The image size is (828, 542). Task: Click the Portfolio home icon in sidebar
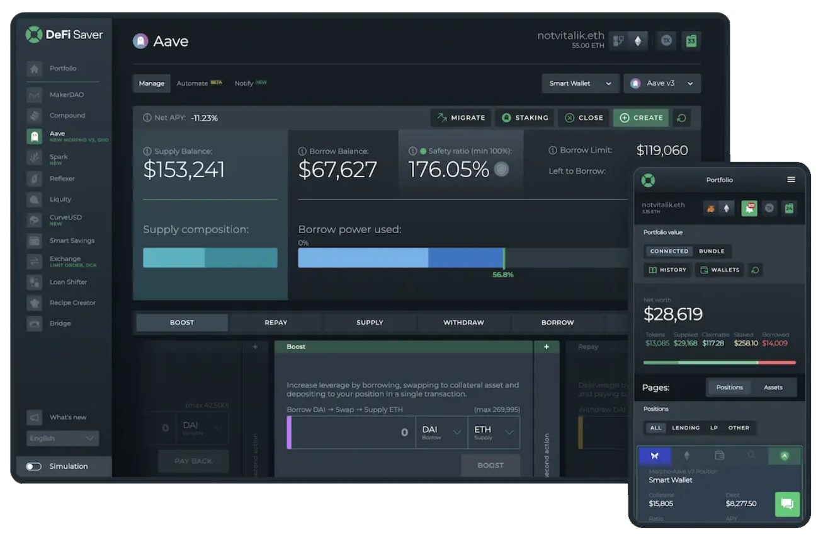pos(35,69)
